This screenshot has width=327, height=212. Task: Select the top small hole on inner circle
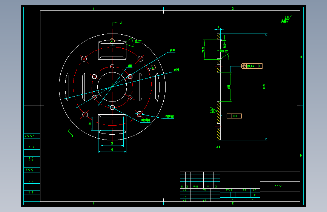112,66
